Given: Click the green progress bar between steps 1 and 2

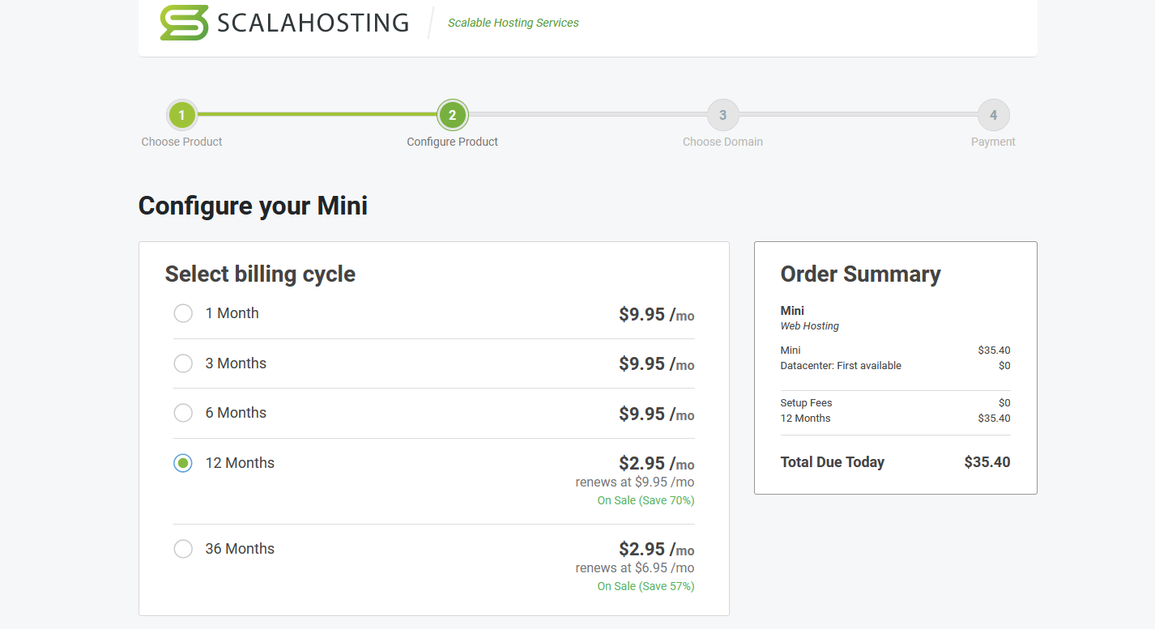Looking at the screenshot, I should point(316,114).
